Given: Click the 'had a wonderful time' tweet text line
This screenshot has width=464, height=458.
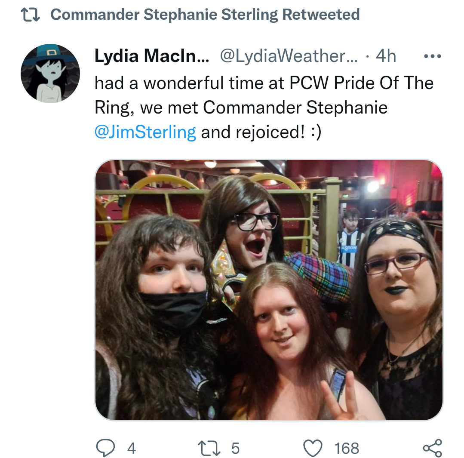Looking at the screenshot, I should (x=264, y=83).
